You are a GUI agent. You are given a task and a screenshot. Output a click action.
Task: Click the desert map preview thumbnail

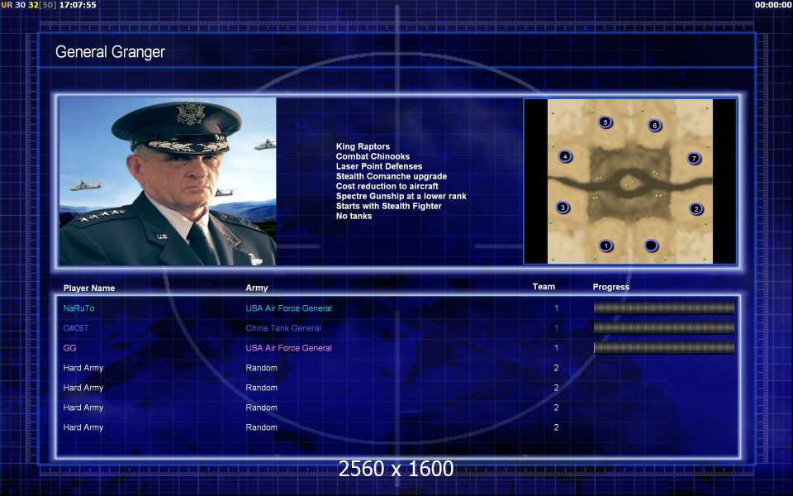click(x=630, y=181)
